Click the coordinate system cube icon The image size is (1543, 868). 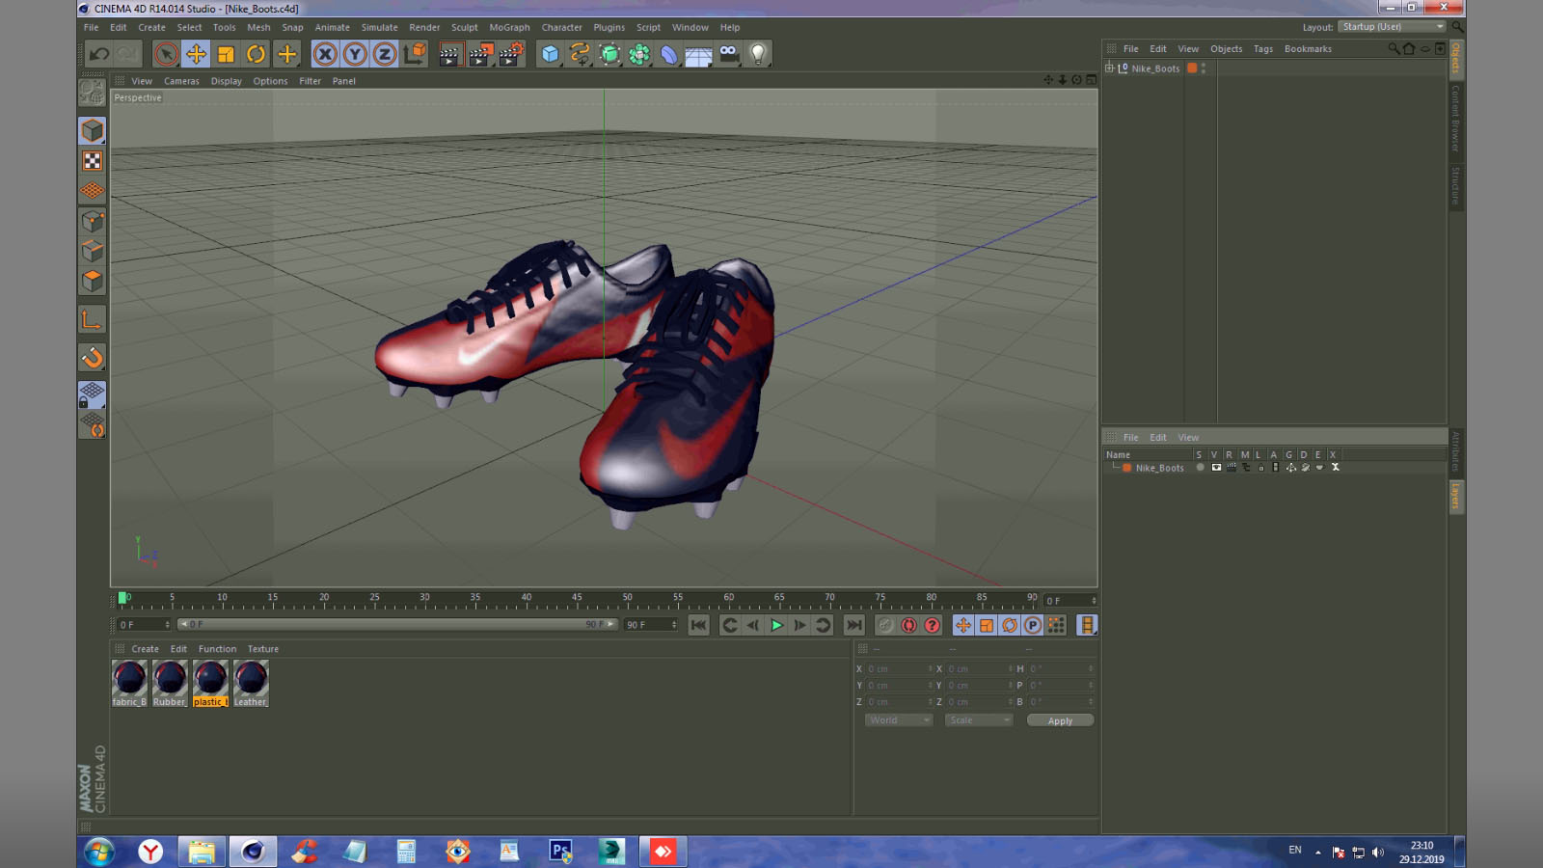(415, 54)
